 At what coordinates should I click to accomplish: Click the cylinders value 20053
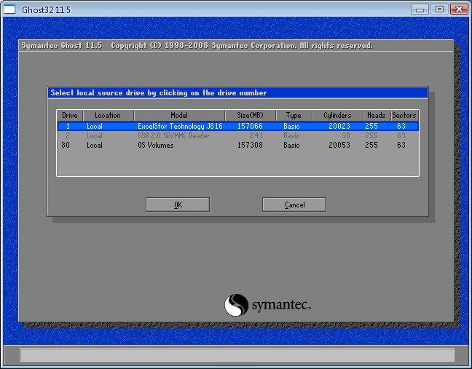click(x=339, y=145)
